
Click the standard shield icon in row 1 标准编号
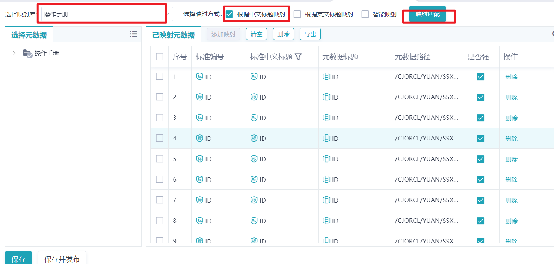(x=200, y=76)
